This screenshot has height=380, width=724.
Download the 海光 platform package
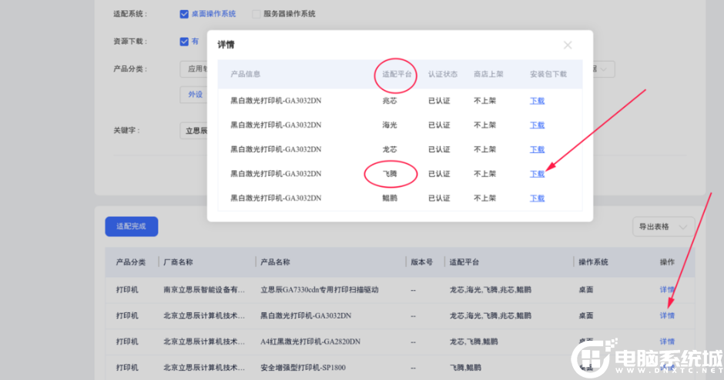[x=537, y=125]
